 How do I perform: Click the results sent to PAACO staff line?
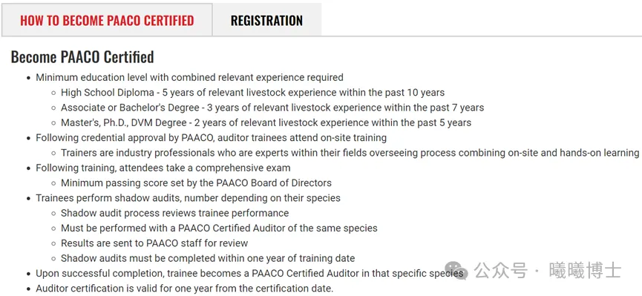click(x=154, y=243)
